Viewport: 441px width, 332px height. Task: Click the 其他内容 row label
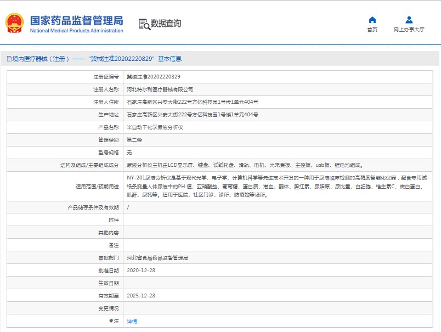click(109, 233)
